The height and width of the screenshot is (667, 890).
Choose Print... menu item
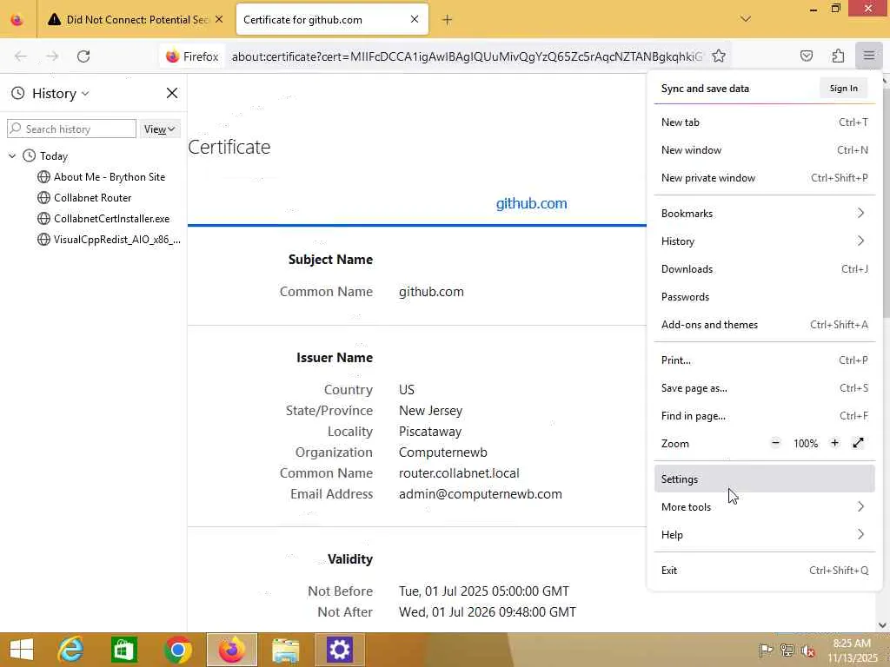pyautogui.click(x=765, y=360)
